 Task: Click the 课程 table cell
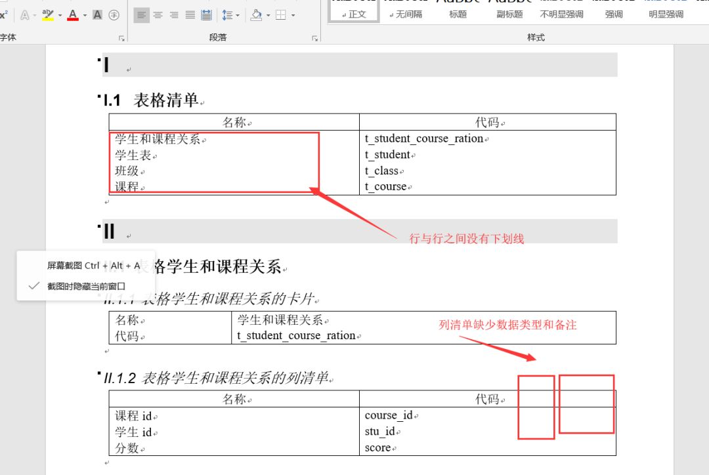tap(127, 186)
